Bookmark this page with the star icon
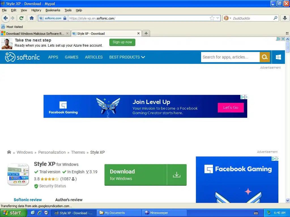The height and width of the screenshot is (217, 290). 212,18
